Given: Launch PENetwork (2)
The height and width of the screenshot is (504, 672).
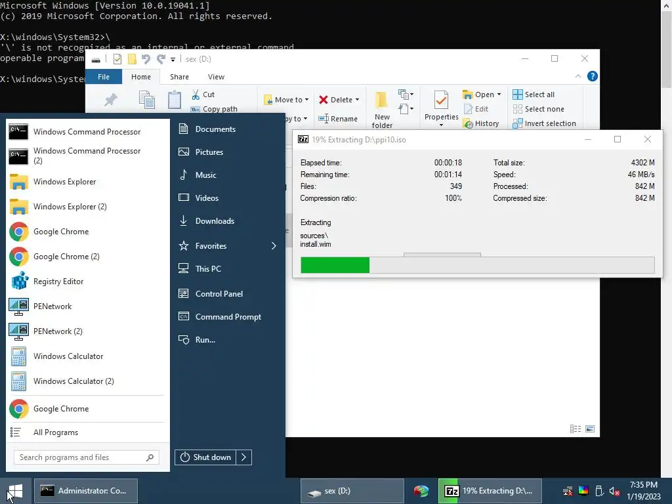Looking at the screenshot, I should (x=86, y=331).
